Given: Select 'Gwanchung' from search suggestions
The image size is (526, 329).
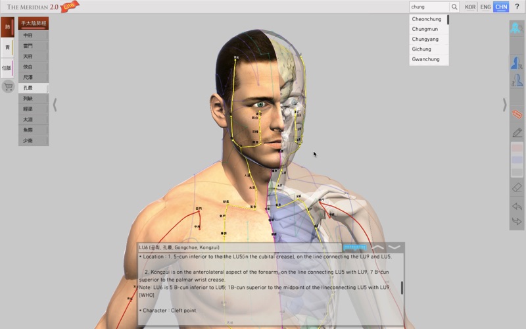Looking at the screenshot, I should click(425, 59).
